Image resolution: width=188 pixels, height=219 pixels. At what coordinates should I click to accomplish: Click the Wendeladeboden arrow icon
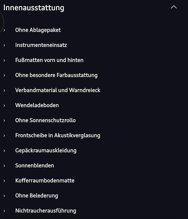(4, 106)
